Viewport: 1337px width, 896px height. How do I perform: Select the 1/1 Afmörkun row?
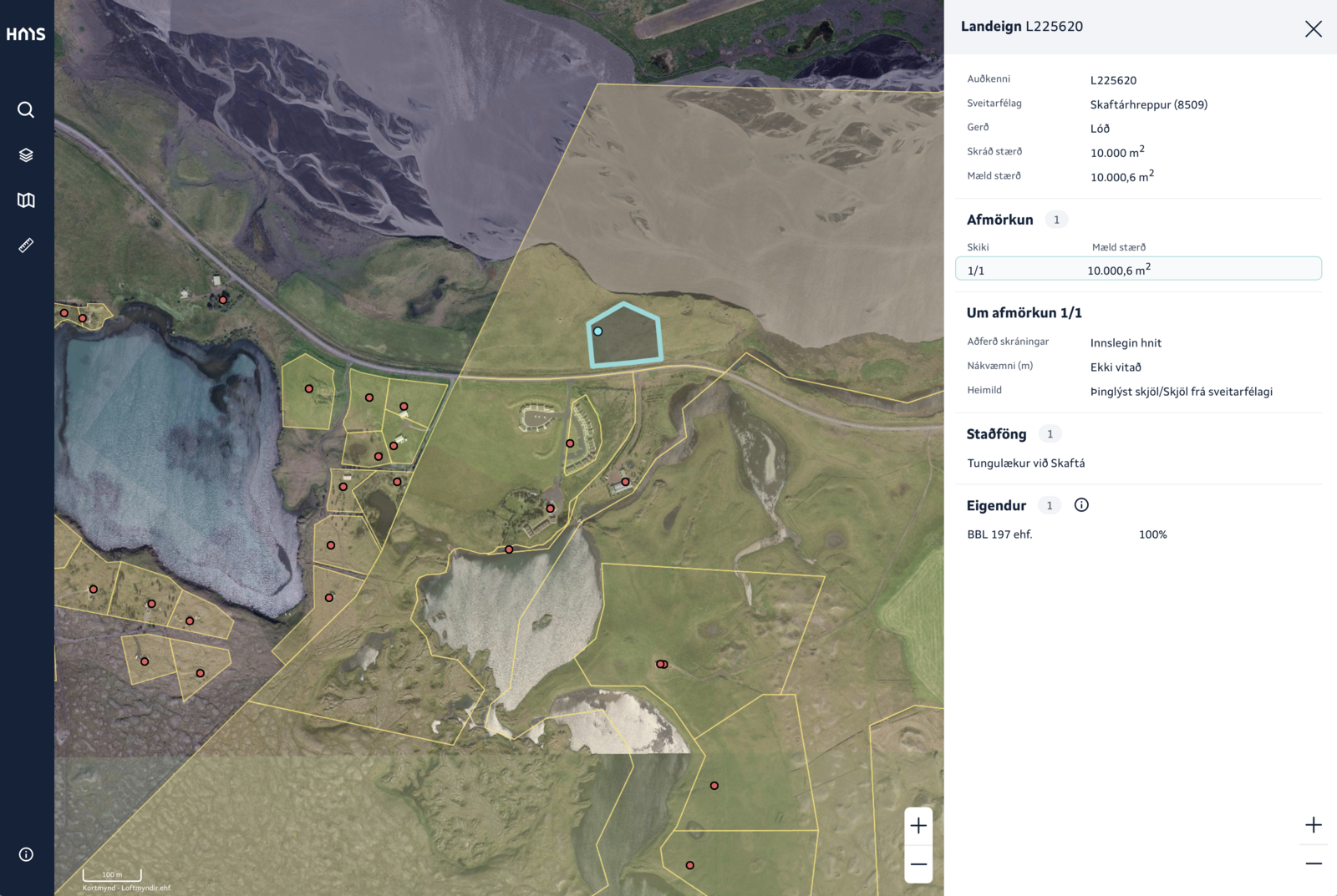tap(1138, 269)
